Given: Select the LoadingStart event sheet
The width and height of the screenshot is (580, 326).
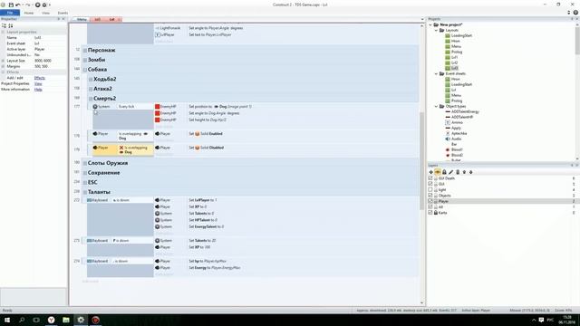Looking at the screenshot, I should [461, 84].
